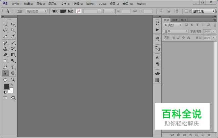Screen dimensions: 218x138
Task: Open the 文件(F) menu
Action: [x=16, y=4]
